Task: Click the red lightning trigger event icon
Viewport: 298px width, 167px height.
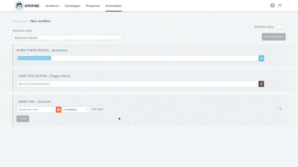Action: coord(261,84)
